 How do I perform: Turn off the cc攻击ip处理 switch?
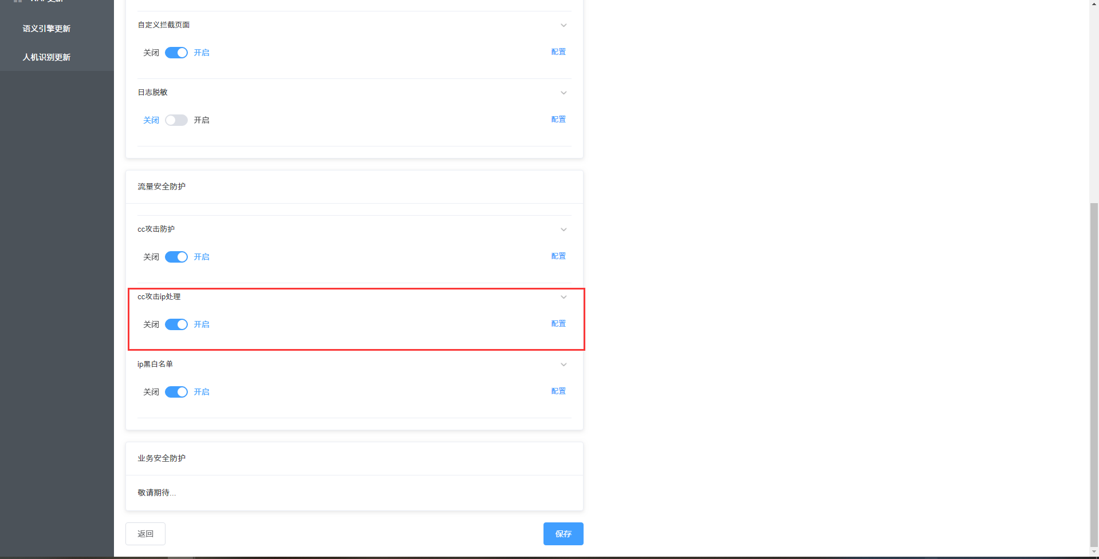point(176,324)
